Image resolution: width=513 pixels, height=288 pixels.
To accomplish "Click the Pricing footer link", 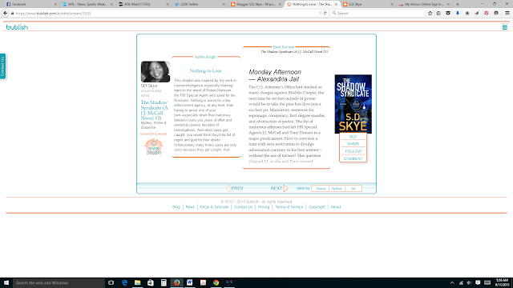I will click(x=264, y=207).
